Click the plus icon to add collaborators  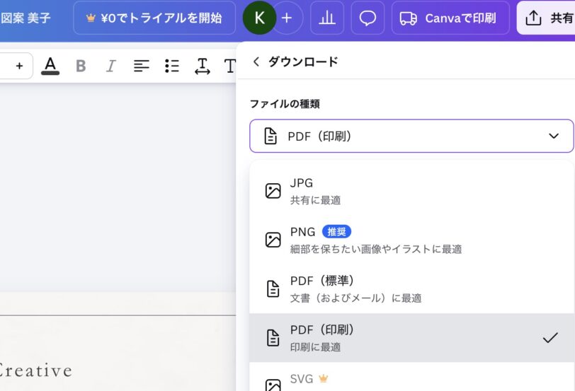287,18
